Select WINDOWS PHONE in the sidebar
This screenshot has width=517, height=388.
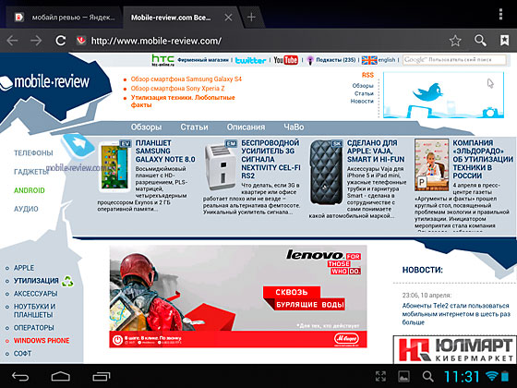coord(42,341)
